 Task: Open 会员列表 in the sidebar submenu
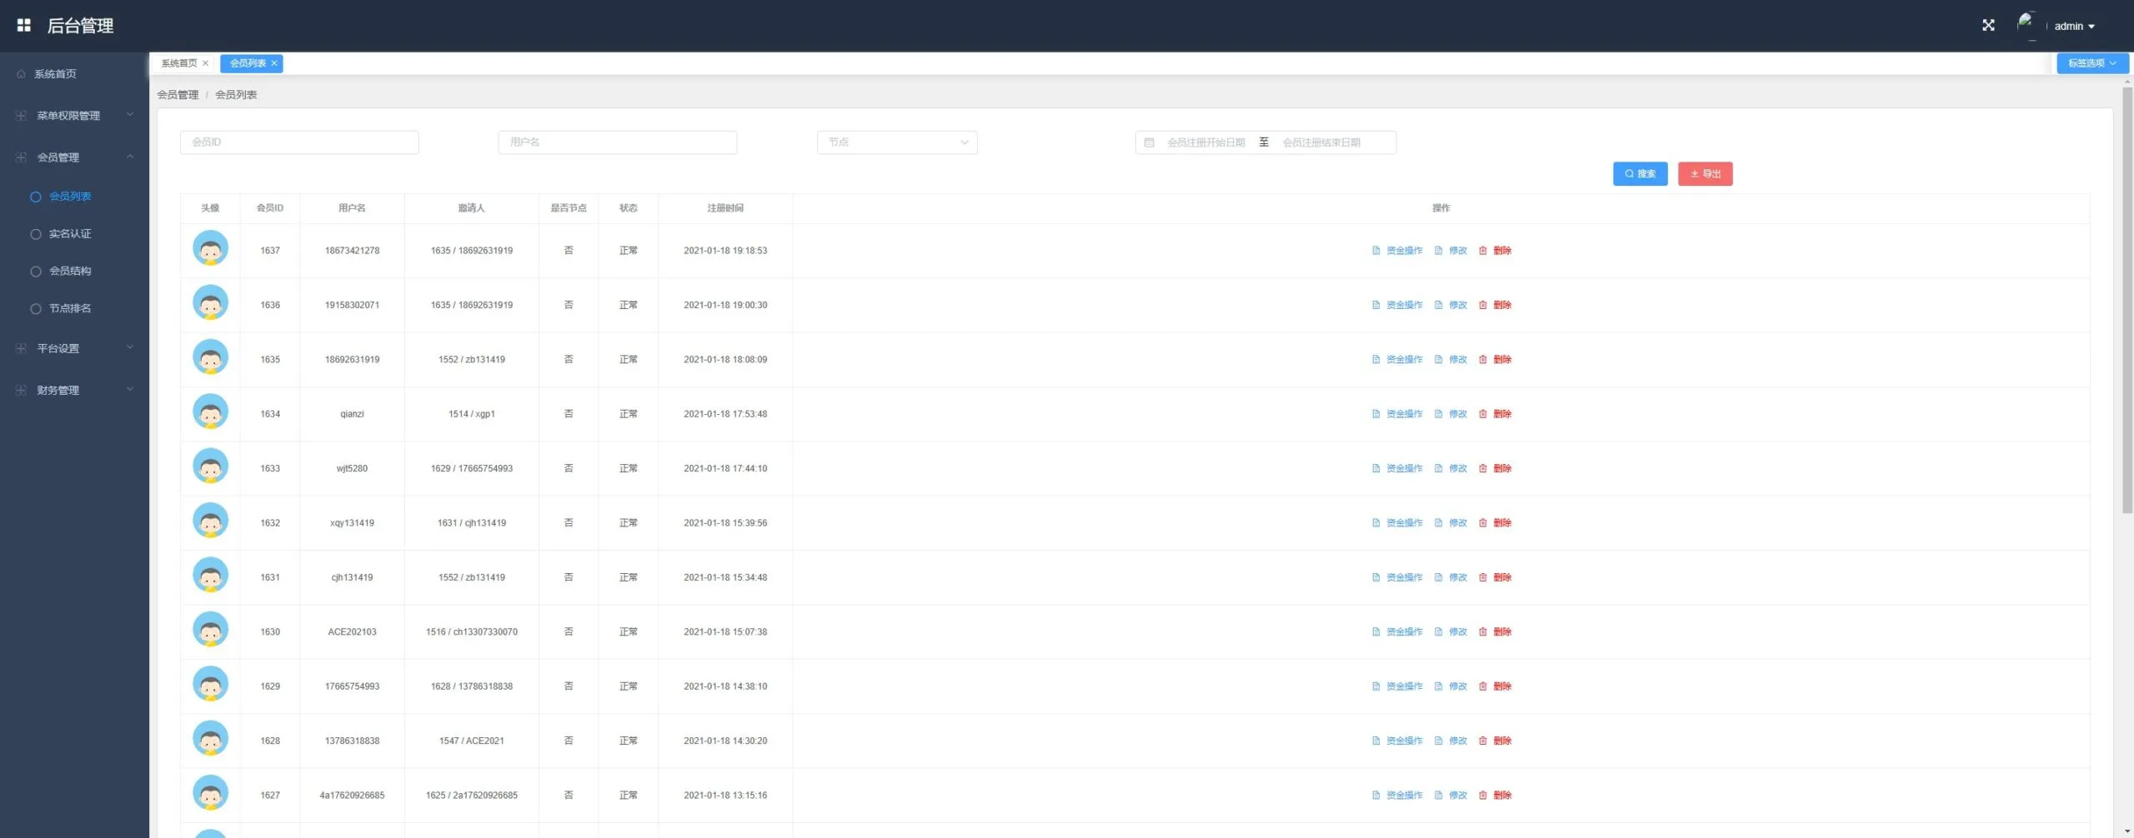[x=70, y=197]
